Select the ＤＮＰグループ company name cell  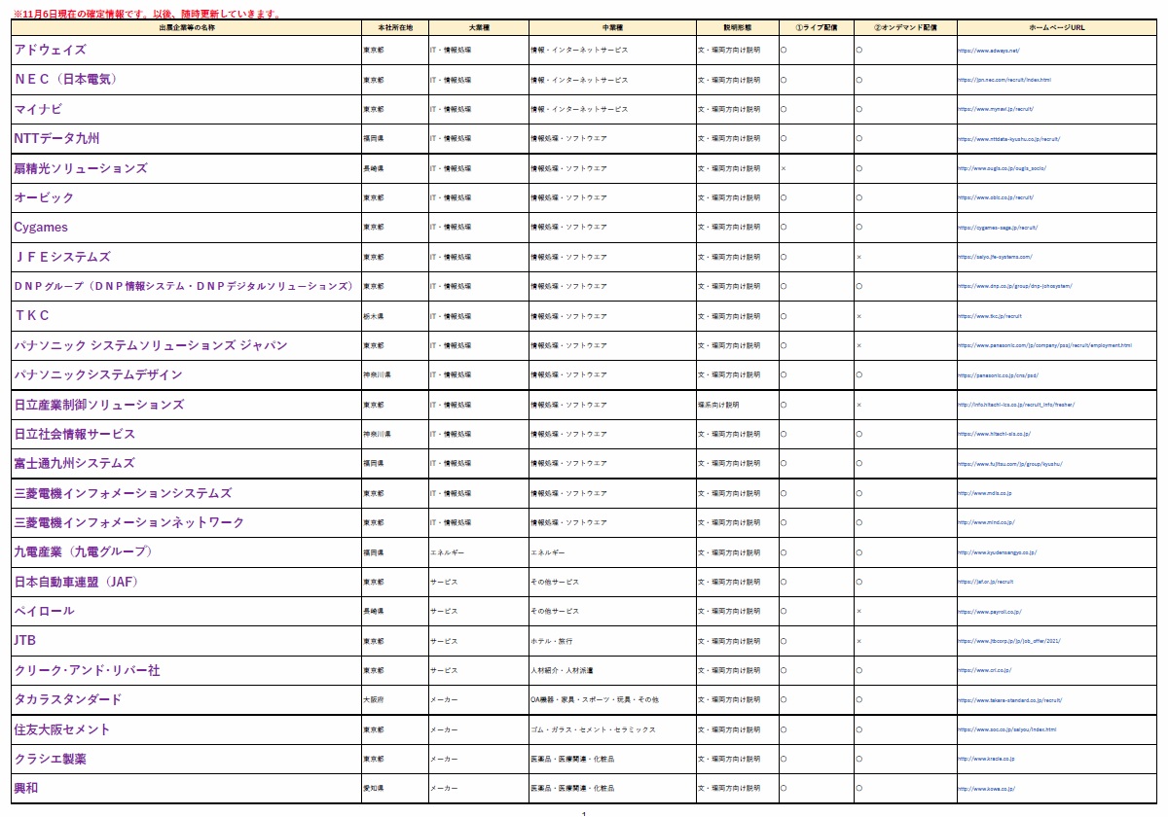[x=187, y=286]
